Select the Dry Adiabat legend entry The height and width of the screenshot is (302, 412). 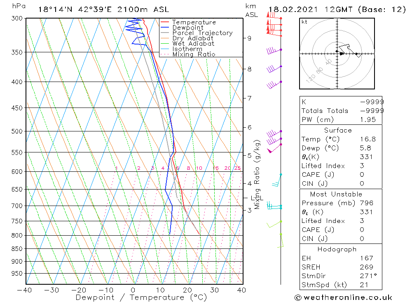192,38
